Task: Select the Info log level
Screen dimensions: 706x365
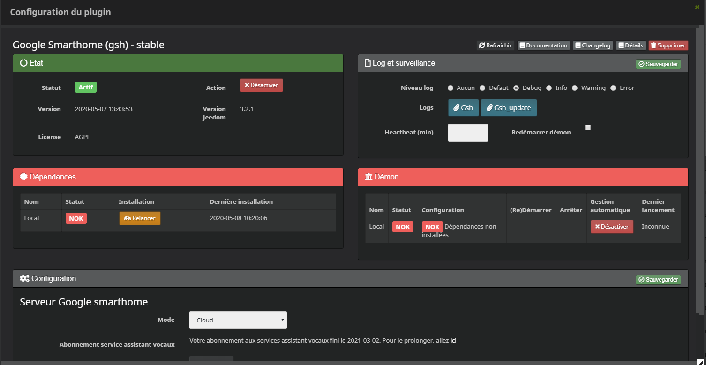Action: coord(549,88)
